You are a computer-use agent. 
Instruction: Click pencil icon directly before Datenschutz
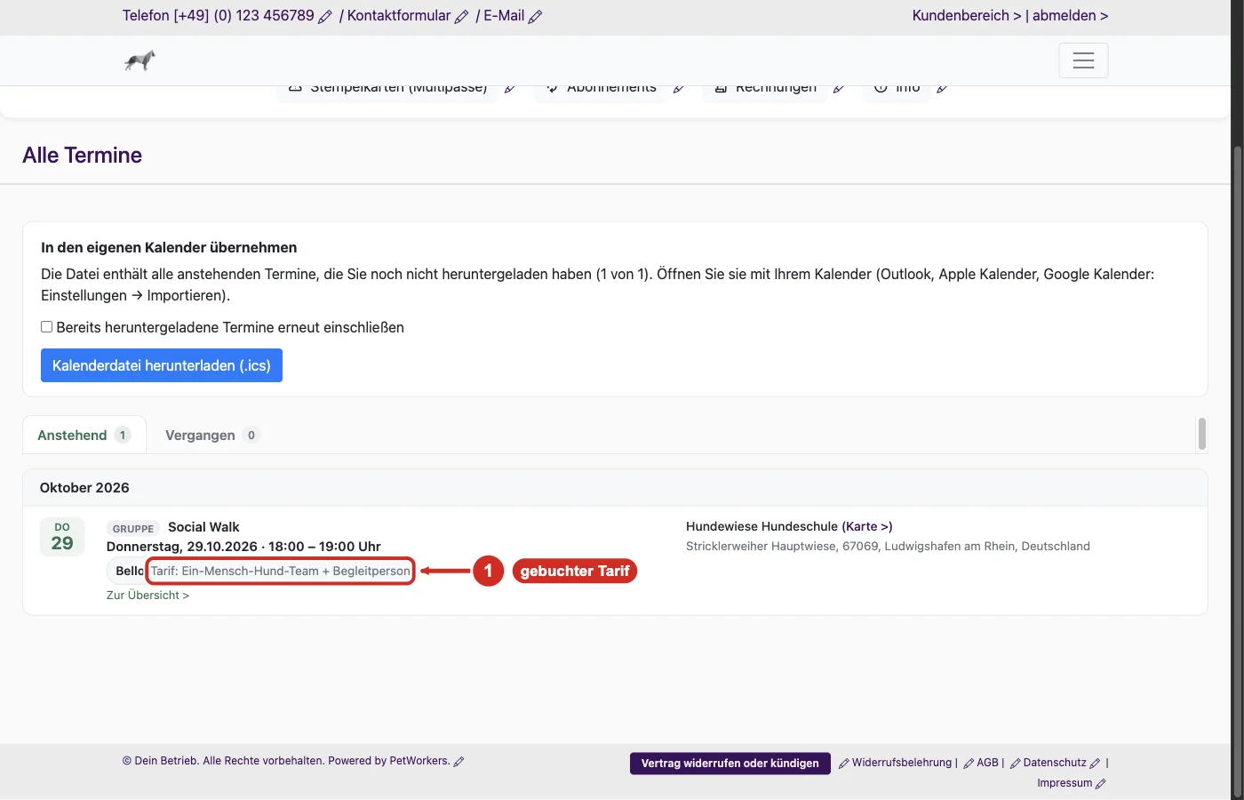(1016, 763)
